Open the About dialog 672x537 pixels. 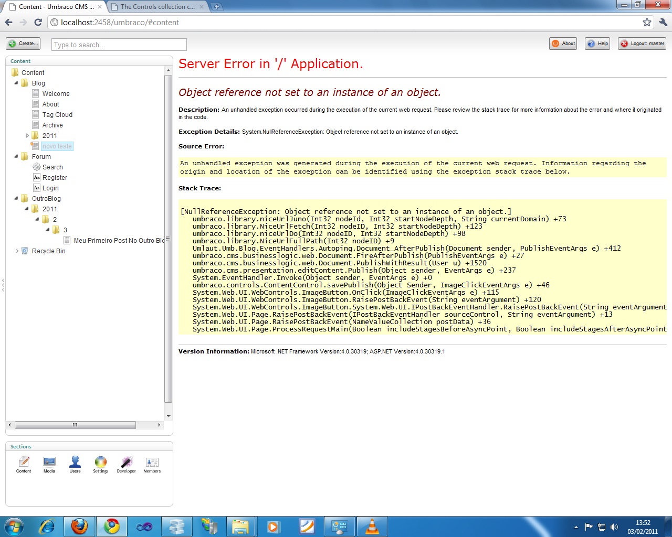pyautogui.click(x=563, y=44)
